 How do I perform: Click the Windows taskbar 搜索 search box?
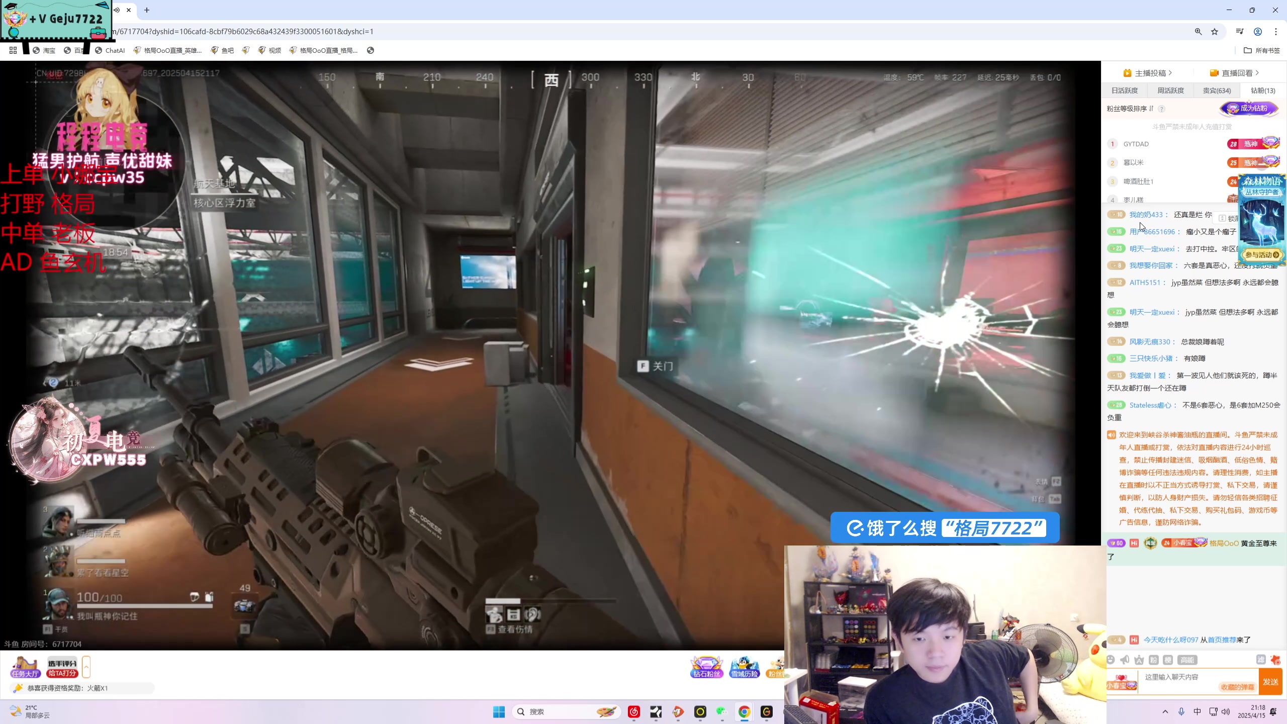pos(567,712)
